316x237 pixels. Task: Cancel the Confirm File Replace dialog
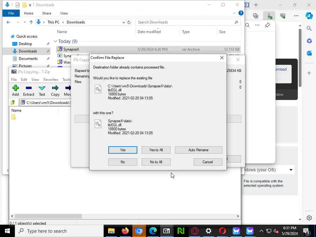(x=208, y=162)
